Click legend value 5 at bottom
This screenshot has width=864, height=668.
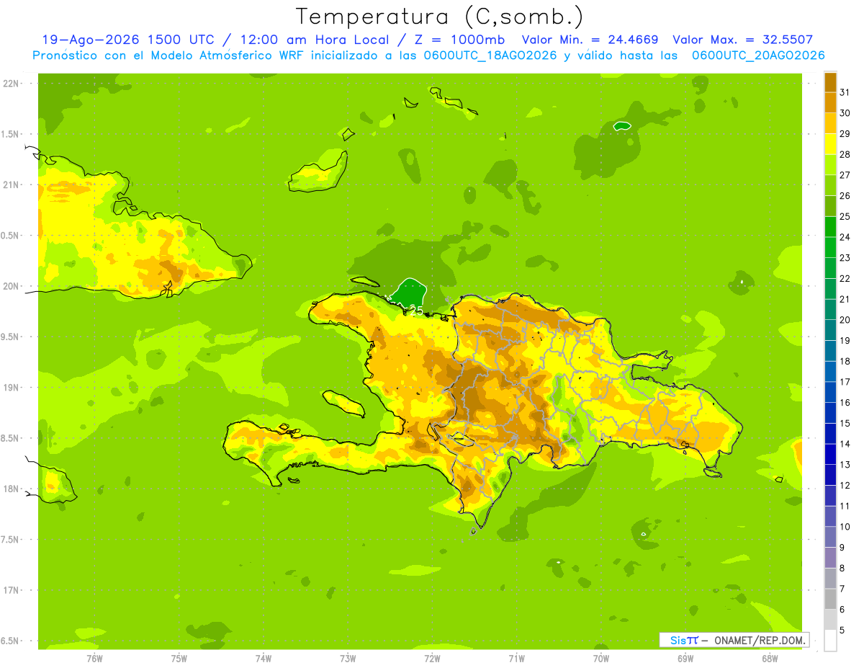[x=842, y=631]
